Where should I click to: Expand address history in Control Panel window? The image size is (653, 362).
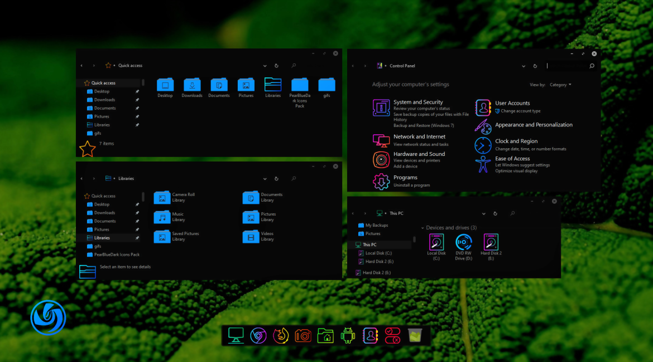pos(524,66)
